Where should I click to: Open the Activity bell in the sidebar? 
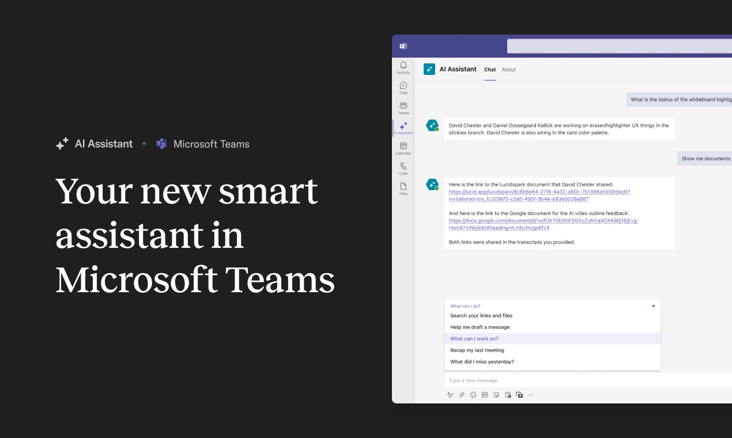403,67
